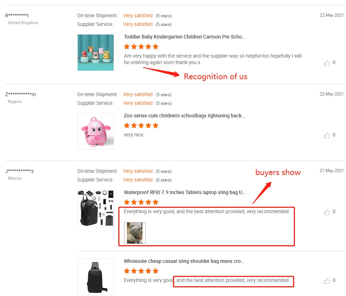
Task: Like the United Kingdom buyer's review
Action: (x=327, y=63)
